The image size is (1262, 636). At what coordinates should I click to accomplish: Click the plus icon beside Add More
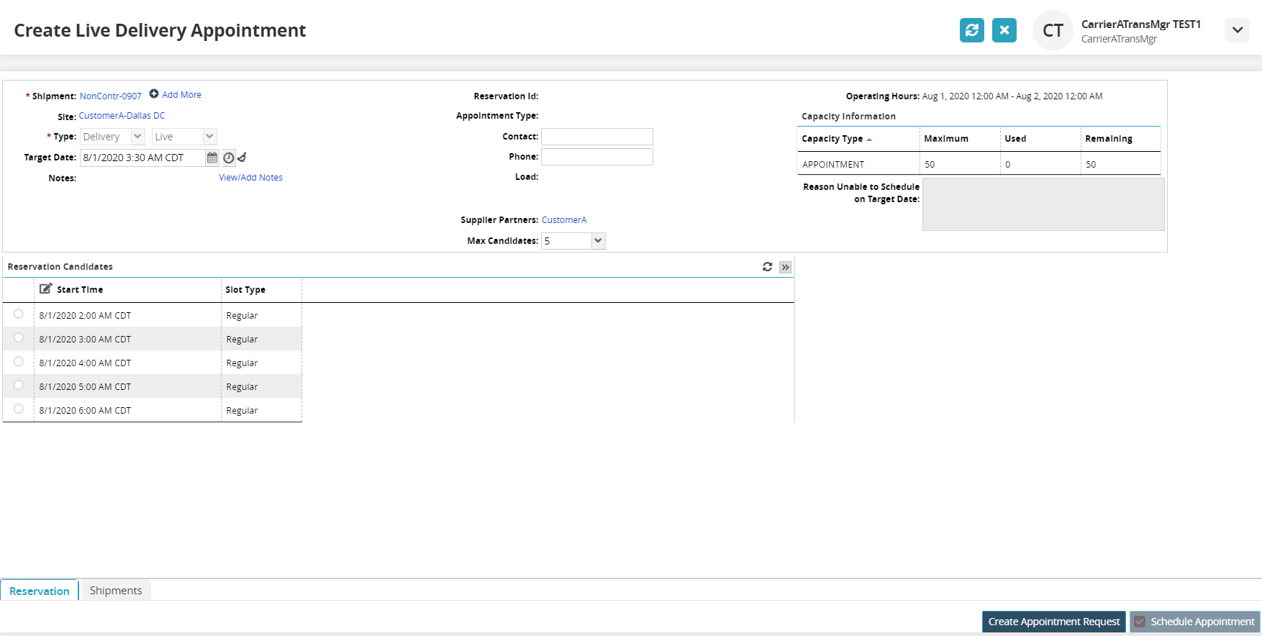pos(154,94)
